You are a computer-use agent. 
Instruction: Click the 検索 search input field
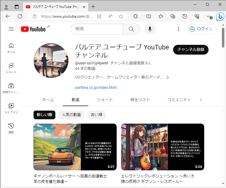pyautogui.click(x=97, y=29)
